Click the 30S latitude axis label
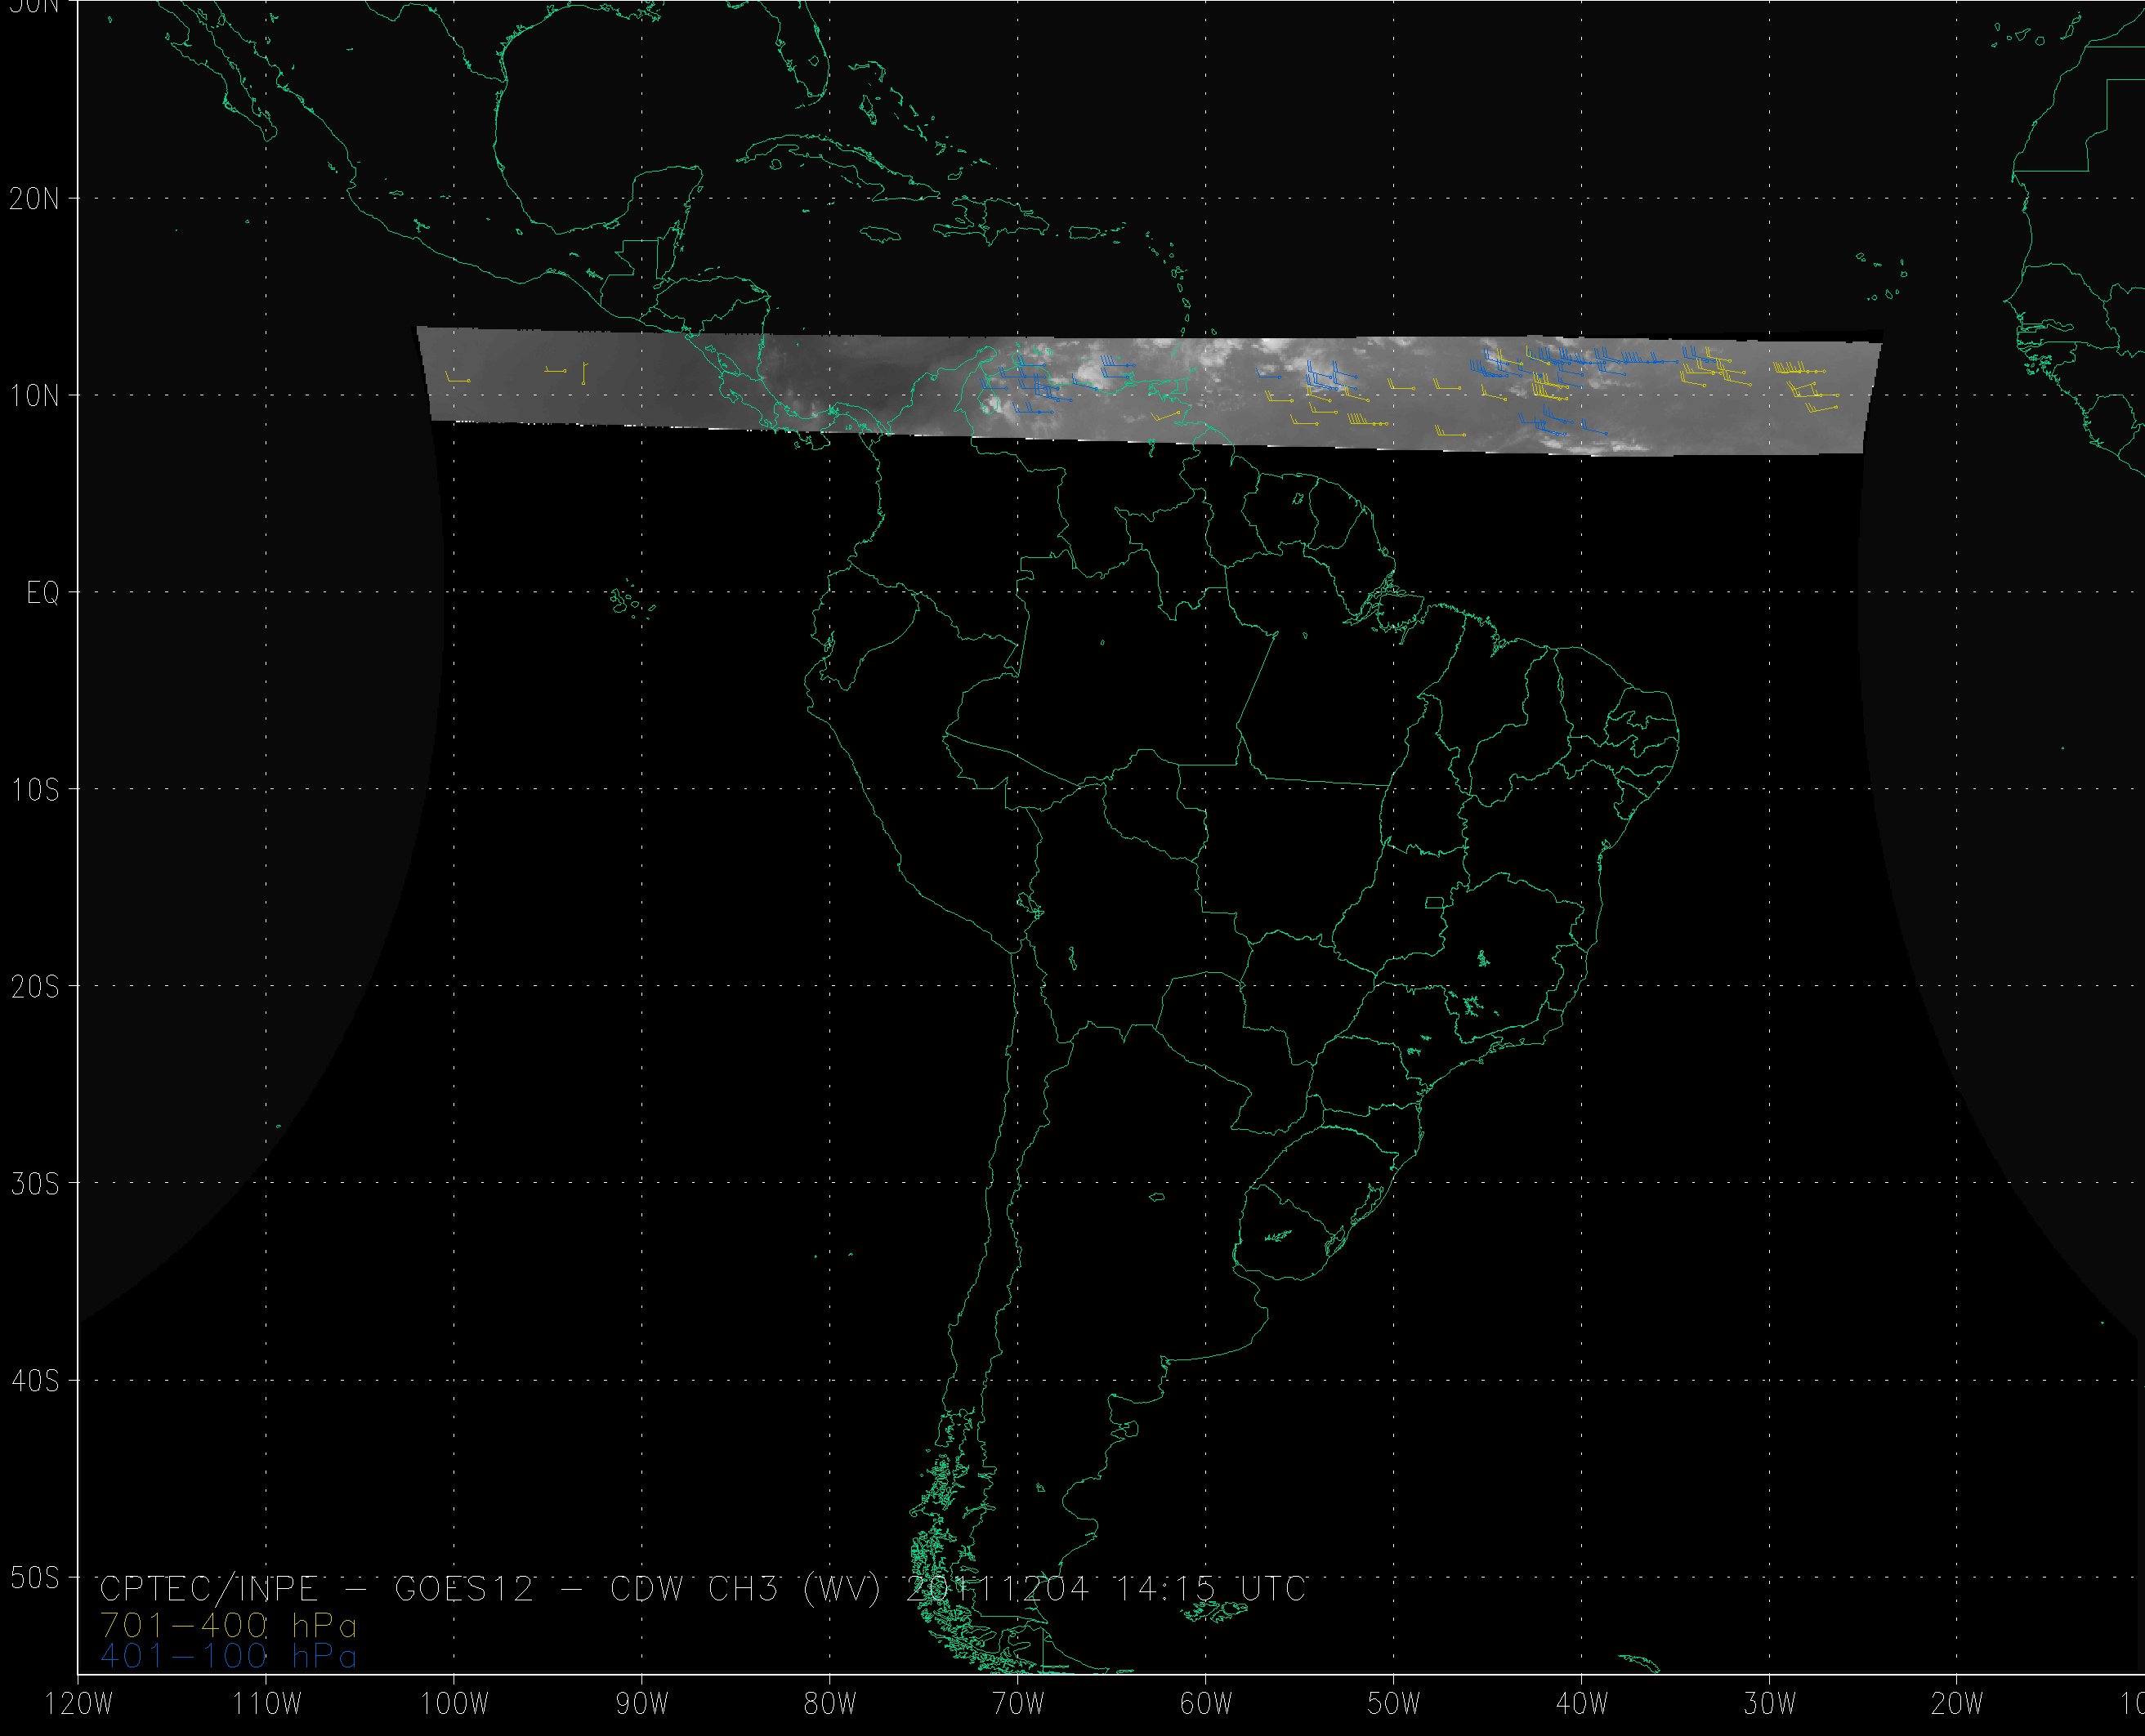The height and width of the screenshot is (1736, 2145). [x=34, y=1185]
